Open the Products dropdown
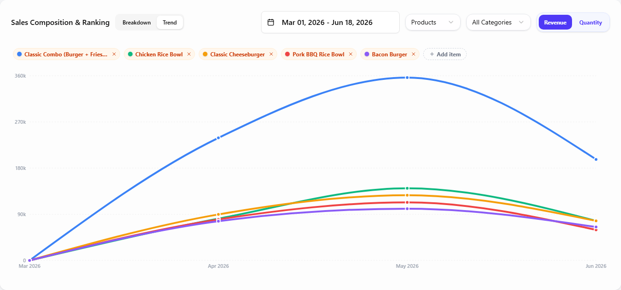The image size is (621, 290). click(433, 22)
